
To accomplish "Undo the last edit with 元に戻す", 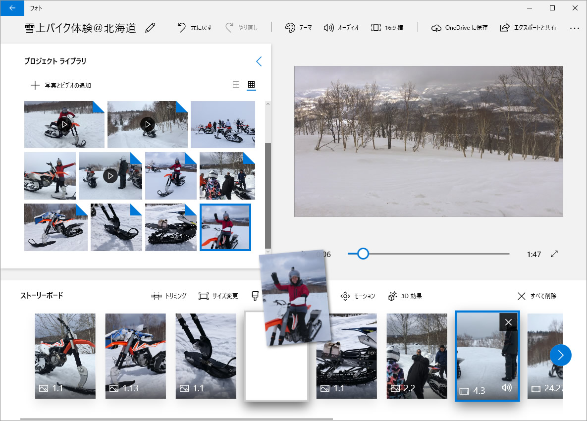I will pos(195,28).
